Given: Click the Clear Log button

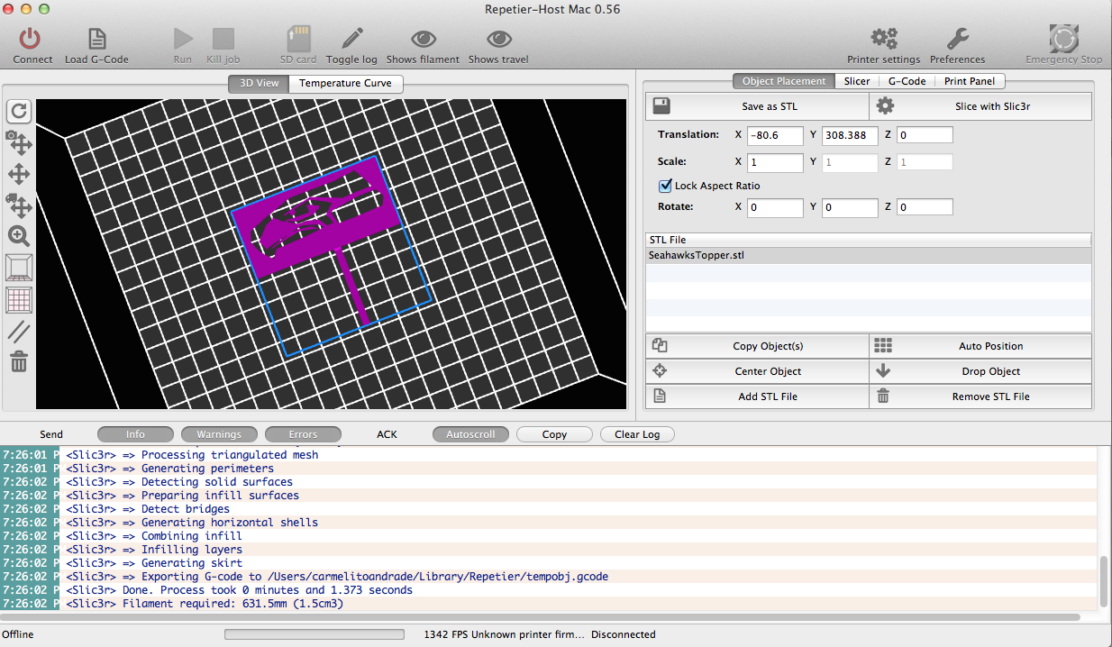Looking at the screenshot, I should (x=637, y=434).
